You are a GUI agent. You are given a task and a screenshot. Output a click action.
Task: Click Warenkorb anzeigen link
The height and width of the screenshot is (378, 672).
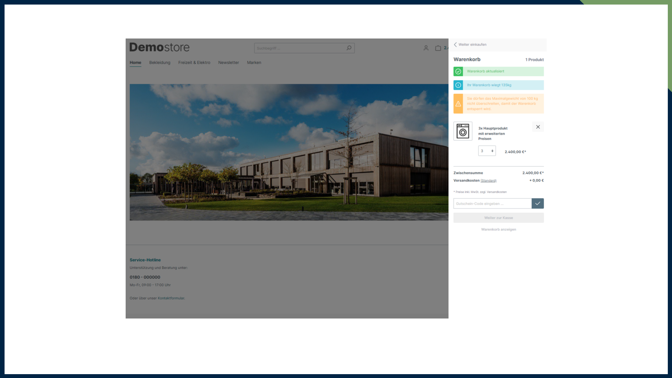click(x=498, y=230)
